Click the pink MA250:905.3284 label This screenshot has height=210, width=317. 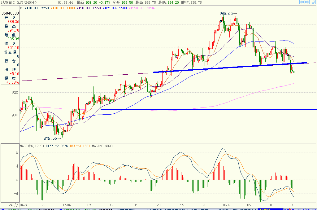tap(141, 8)
